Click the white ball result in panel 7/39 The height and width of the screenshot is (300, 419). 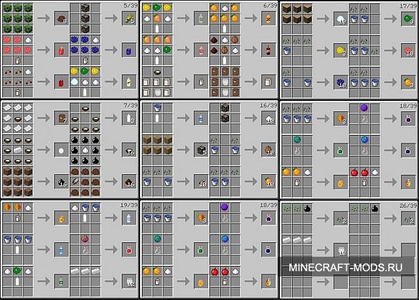point(62,150)
